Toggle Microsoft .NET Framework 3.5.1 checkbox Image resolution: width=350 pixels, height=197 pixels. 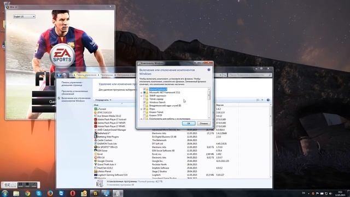144,92
